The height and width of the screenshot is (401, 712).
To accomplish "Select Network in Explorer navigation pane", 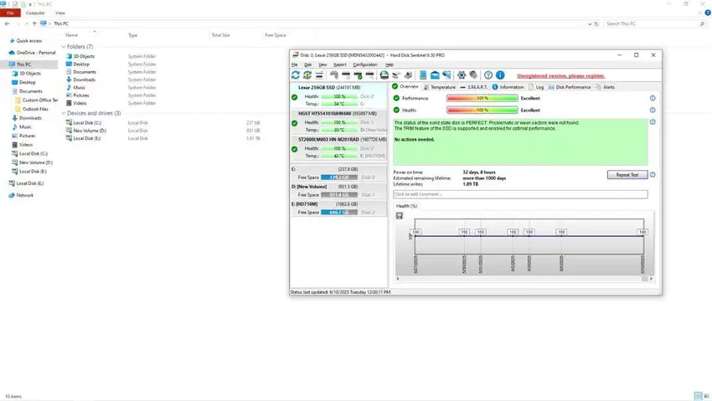I will pos(21,195).
